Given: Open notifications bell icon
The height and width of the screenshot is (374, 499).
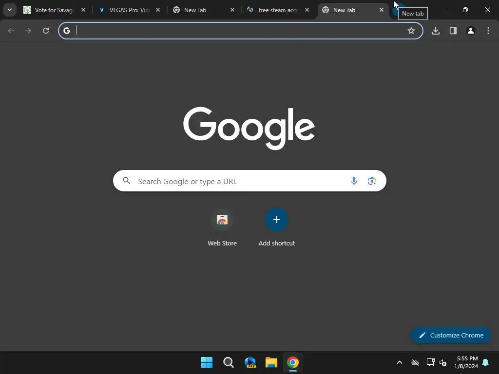Looking at the screenshot, I should (486, 362).
